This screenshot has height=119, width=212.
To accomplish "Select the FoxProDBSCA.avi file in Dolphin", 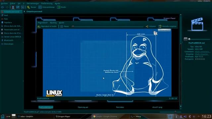I will 46,107.
